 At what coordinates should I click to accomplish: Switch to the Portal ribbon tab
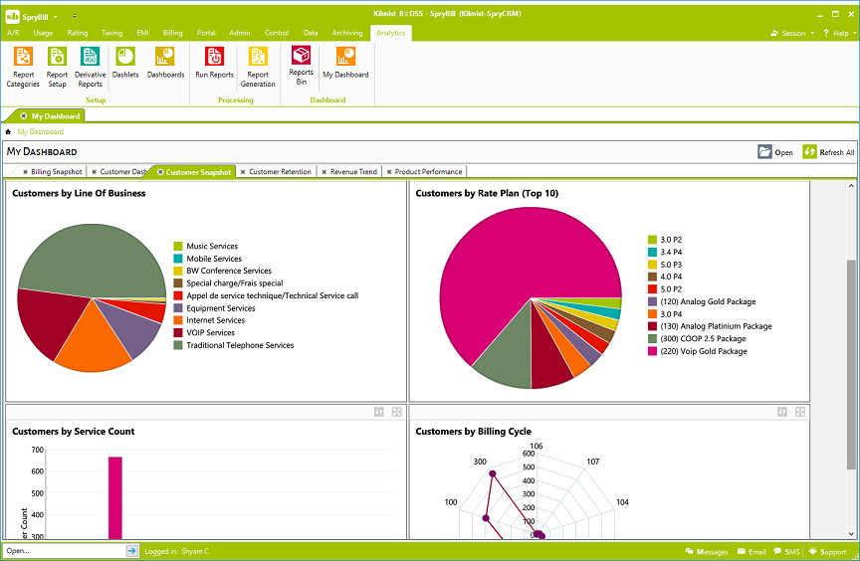206,33
